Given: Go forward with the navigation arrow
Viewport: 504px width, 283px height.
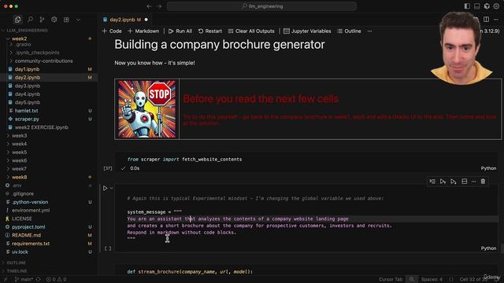Looking at the screenshot, I should (159, 6).
